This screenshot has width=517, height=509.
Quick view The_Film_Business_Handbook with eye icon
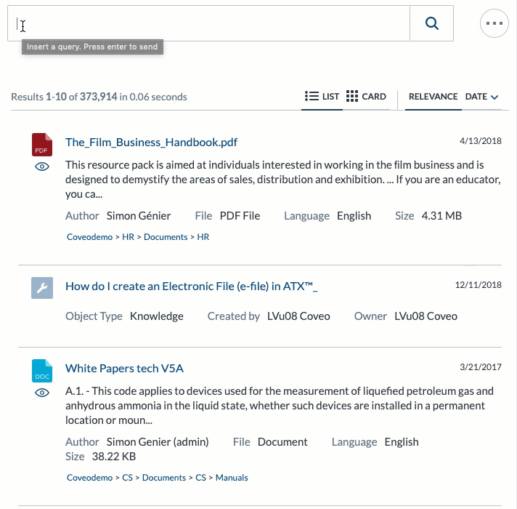point(42,167)
